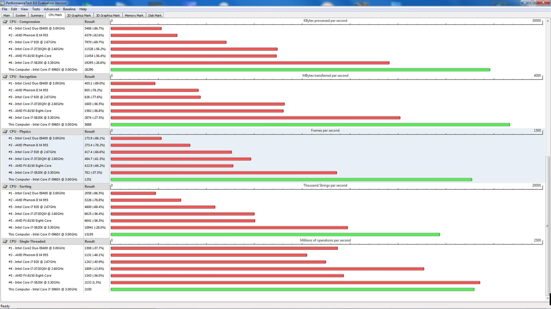Switch to the Main tab
551x309 pixels.
coord(7,15)
